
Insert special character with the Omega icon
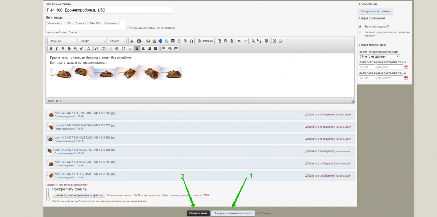point(191,41)
